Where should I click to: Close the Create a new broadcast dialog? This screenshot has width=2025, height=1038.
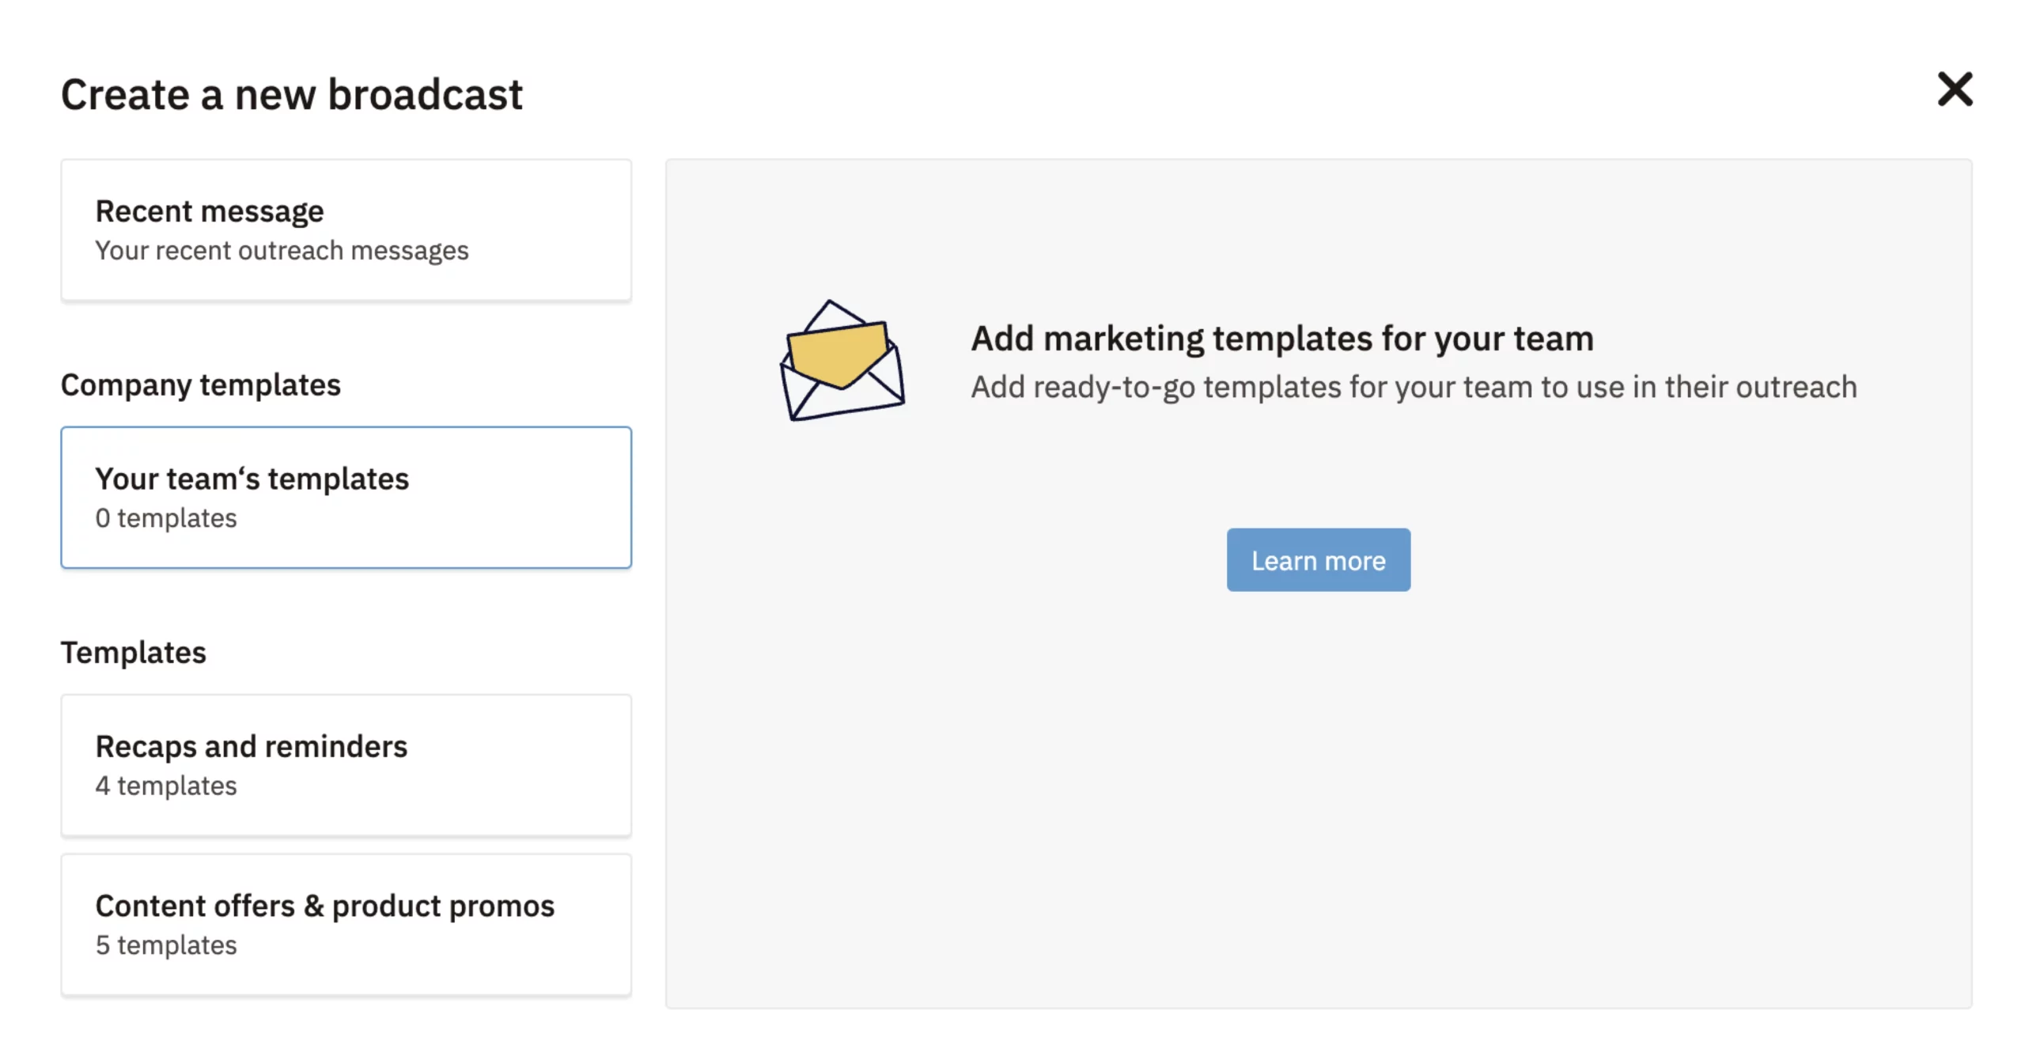click(1954, 89)
